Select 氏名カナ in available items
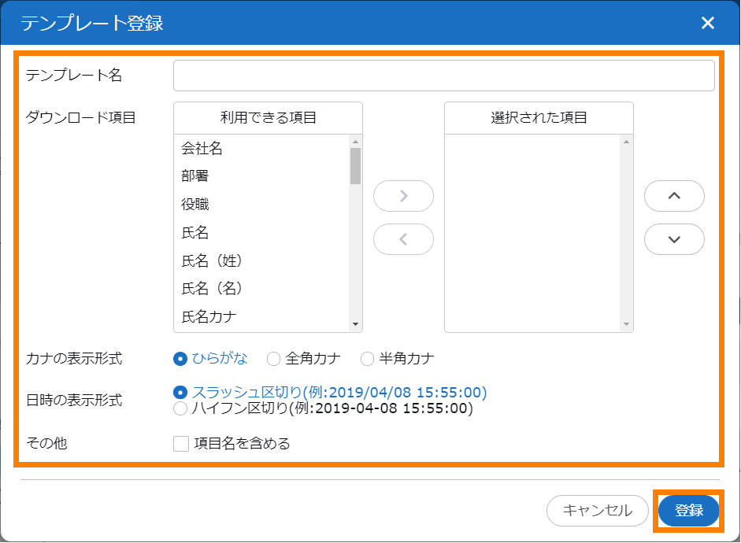This screenshot has width=741, height=543. 209,316
